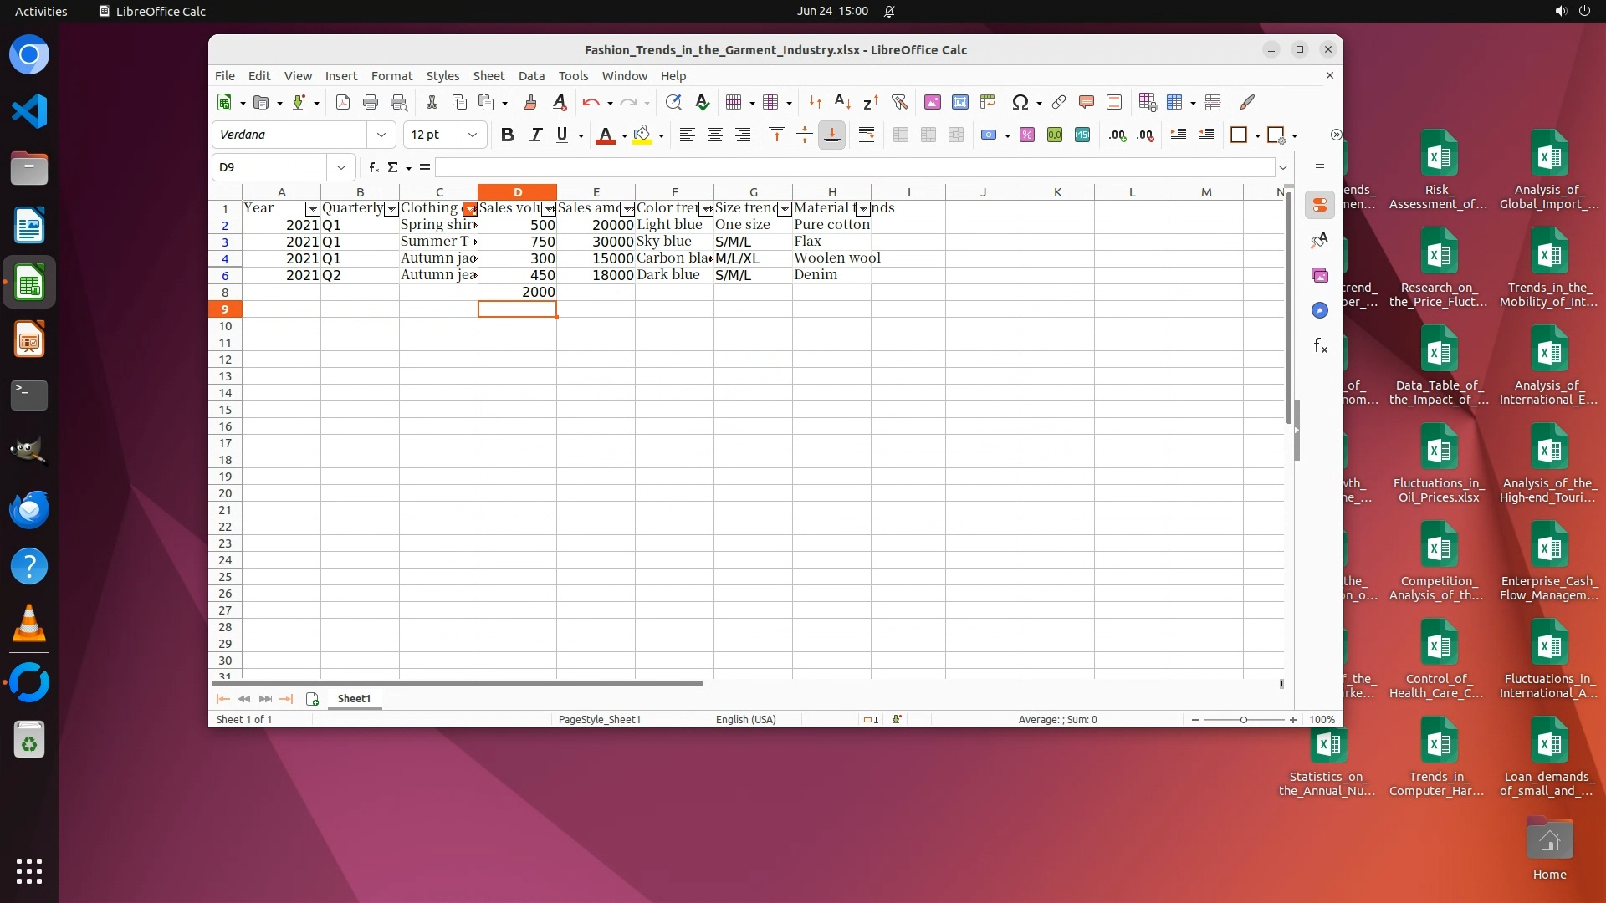The width and height of the screenshot is (1606, 903).
Task: Open the Functions sidebar panel icon
Action: point(1320,345)
